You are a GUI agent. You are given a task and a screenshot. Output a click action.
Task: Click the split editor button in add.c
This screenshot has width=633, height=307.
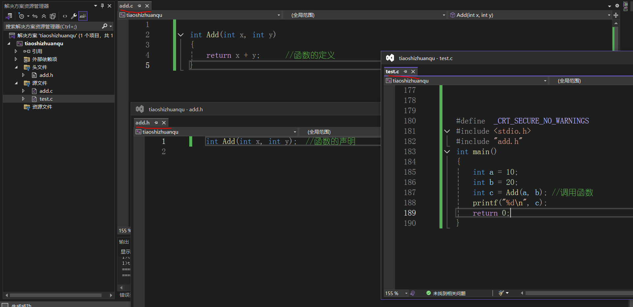click(x=616, y=15)
